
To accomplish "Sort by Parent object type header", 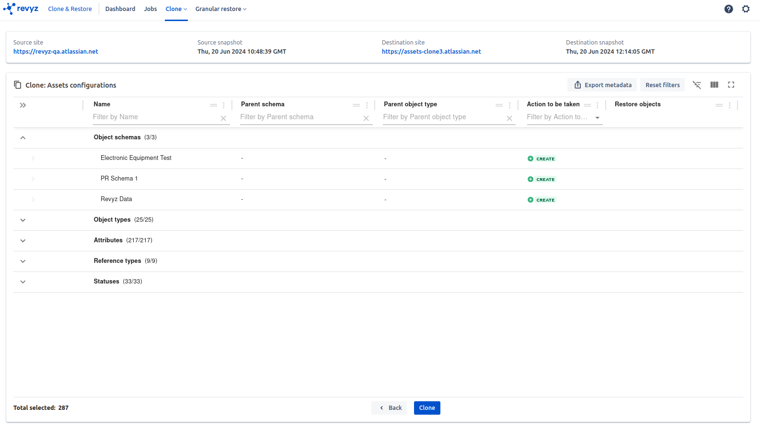I will [410, 104].
